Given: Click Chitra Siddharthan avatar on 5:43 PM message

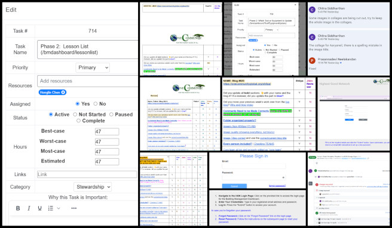Looking at the screenshot, I should tap(312, 37).
